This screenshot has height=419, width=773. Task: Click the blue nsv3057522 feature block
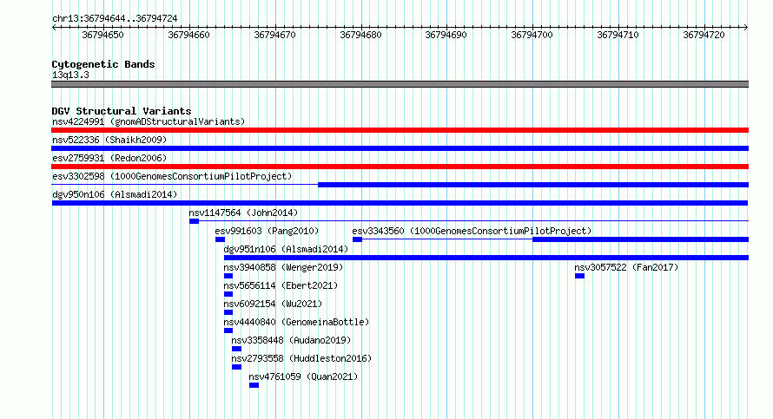click(580, 276)
